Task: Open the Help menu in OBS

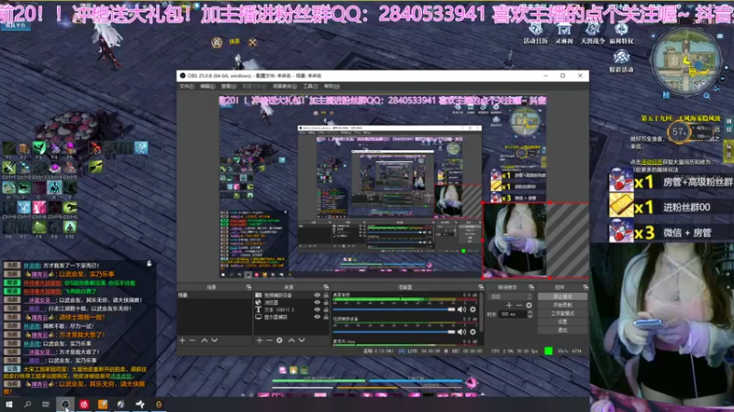Action: (332, 86)
